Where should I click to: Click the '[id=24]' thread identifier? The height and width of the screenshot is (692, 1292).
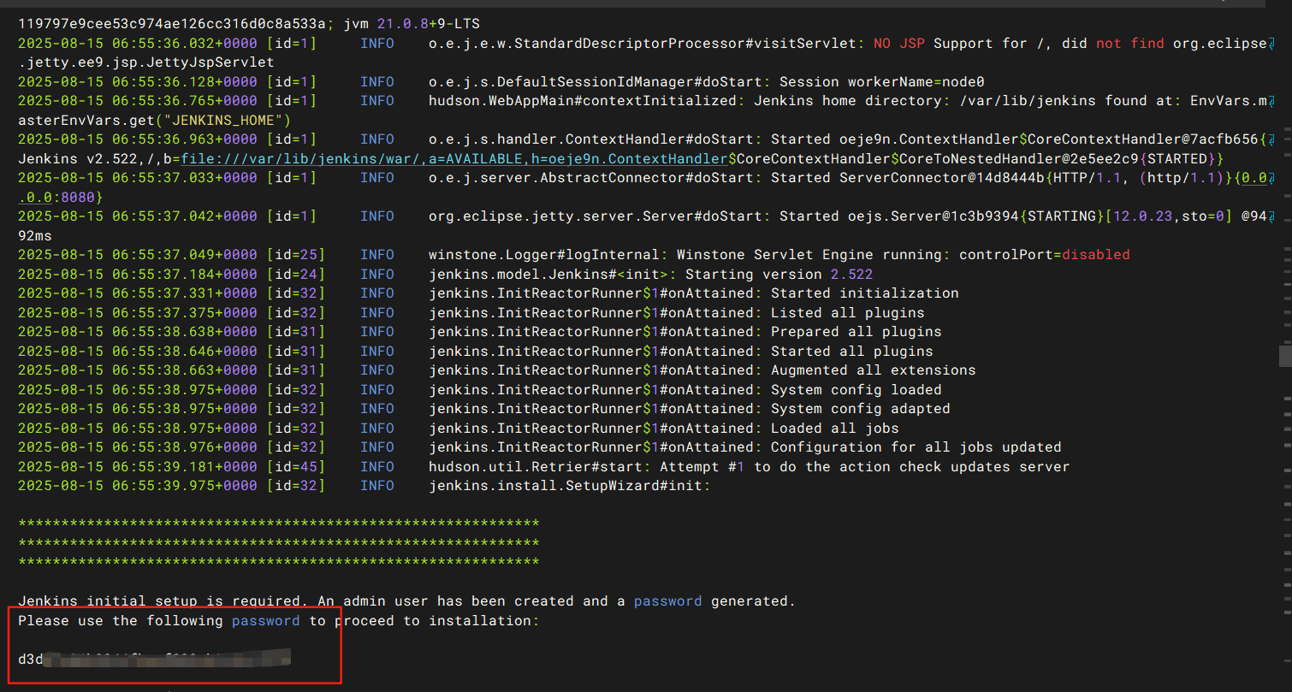coord(296,275)
